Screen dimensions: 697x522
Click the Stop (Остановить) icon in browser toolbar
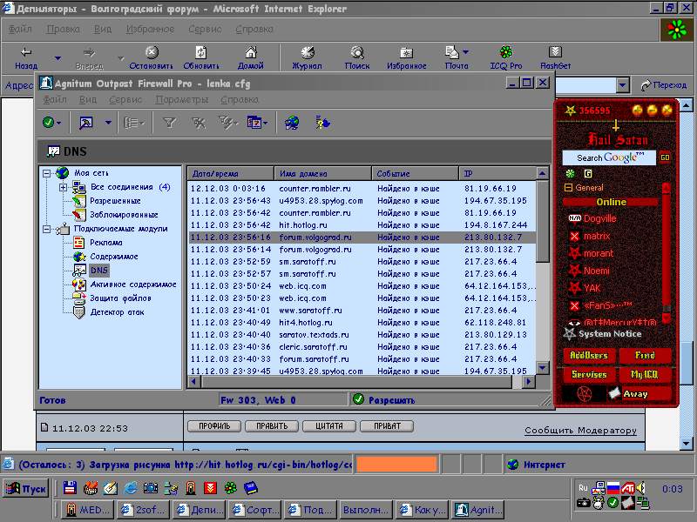152,53
